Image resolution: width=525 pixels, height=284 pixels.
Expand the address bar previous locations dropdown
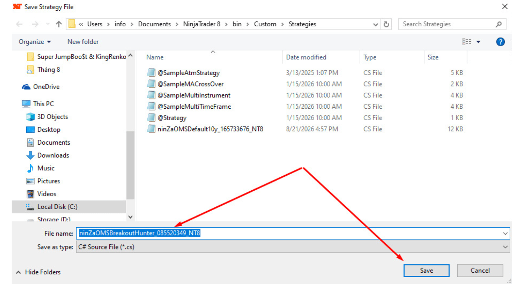tap(375, 24)
